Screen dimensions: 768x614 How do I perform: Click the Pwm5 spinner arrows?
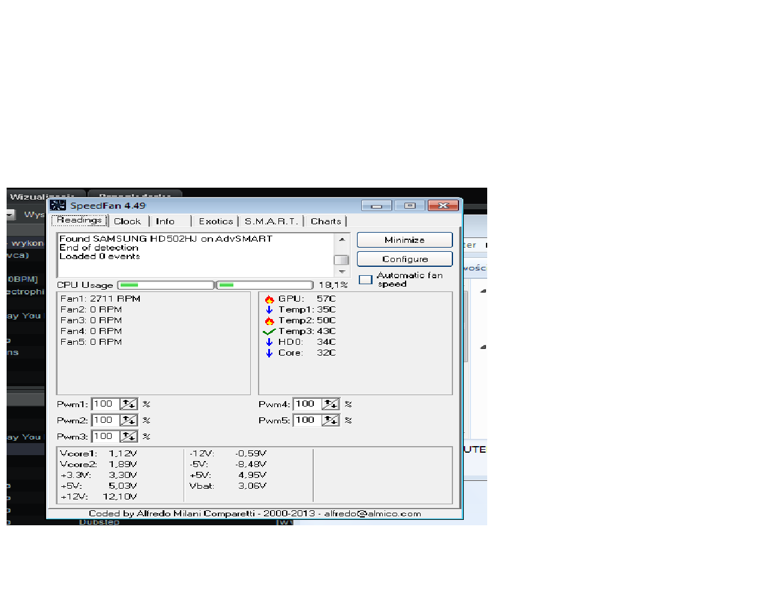(x=331, y=420)
